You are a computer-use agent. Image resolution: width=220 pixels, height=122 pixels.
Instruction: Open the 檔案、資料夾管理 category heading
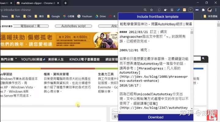56,74
